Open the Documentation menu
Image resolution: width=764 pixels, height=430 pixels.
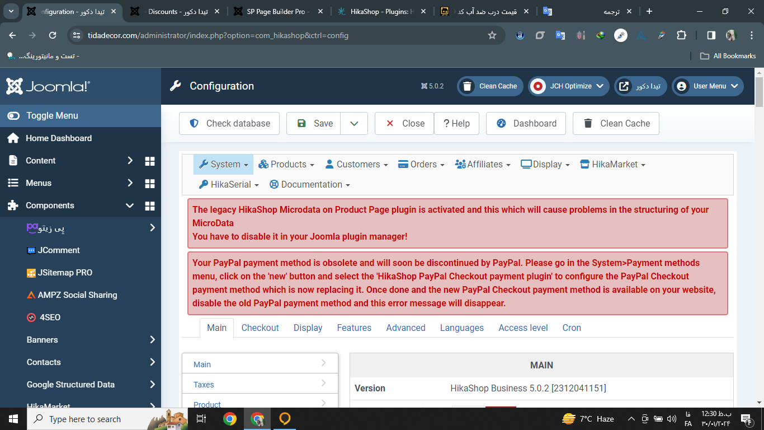click(310, 185)
